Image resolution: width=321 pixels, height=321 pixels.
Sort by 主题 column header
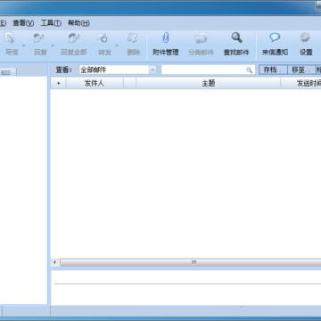point(208,83)
